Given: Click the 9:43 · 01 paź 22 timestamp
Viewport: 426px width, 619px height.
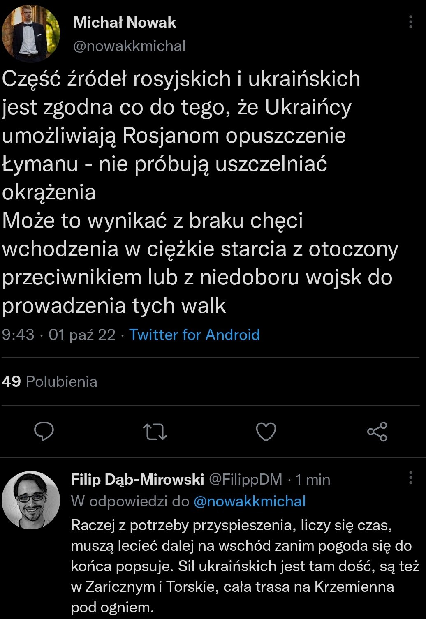Looking at the screenshot, I should (x=59, y=335).
